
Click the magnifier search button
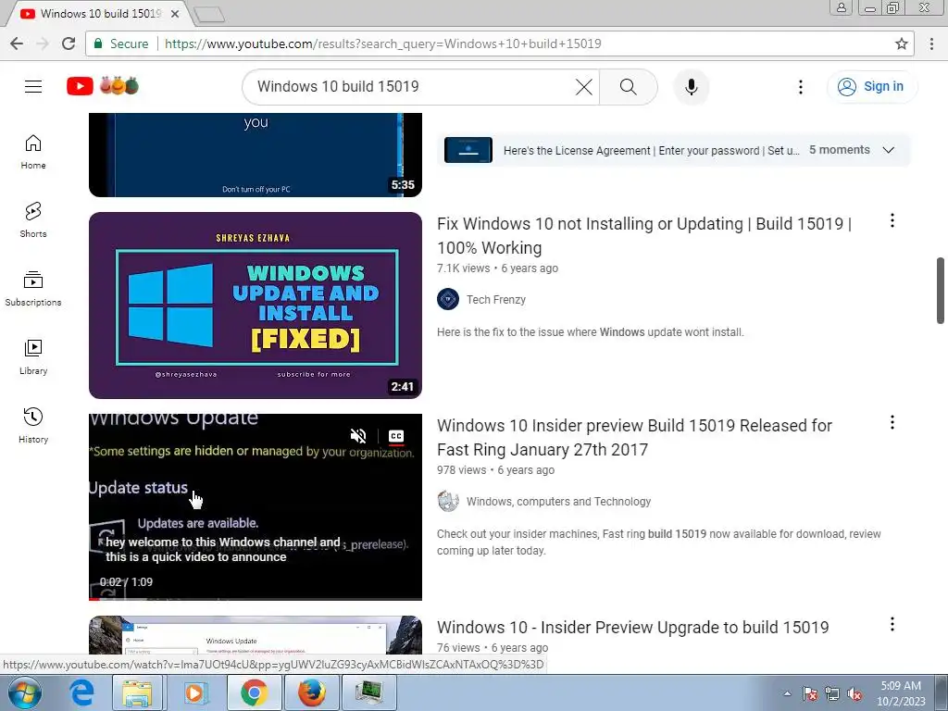629,87
